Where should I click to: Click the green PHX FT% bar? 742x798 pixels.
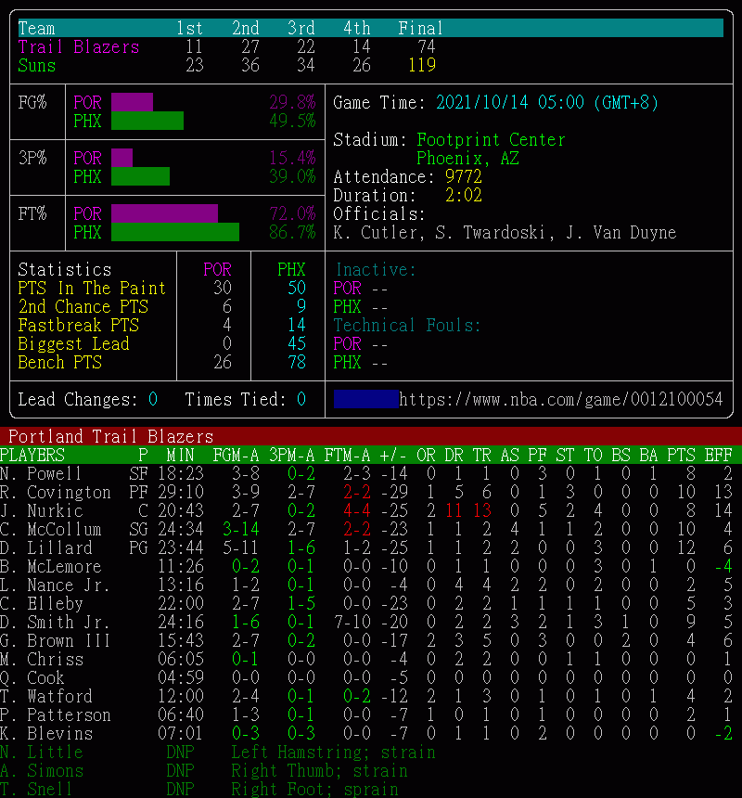pyautogui.click(x=175, y=232)
